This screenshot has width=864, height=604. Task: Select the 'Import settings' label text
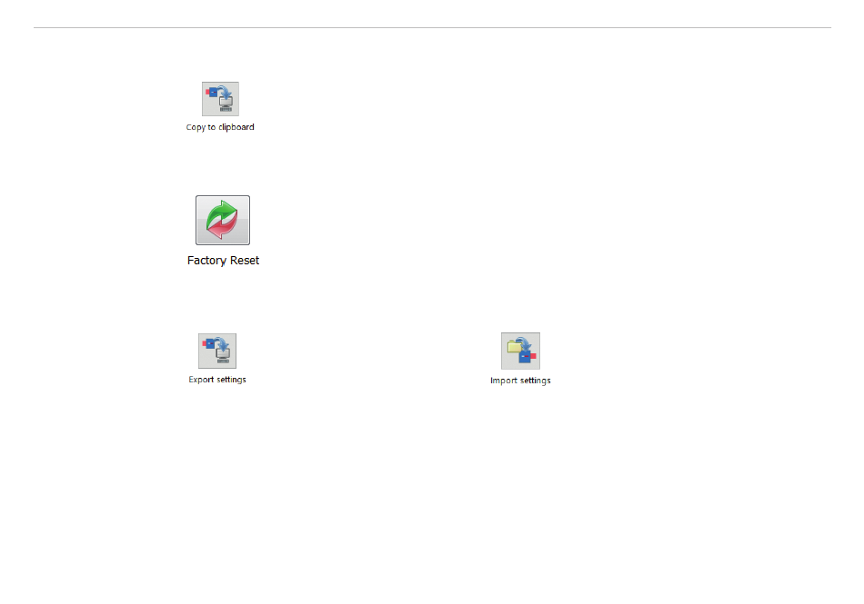click(520, 381)
